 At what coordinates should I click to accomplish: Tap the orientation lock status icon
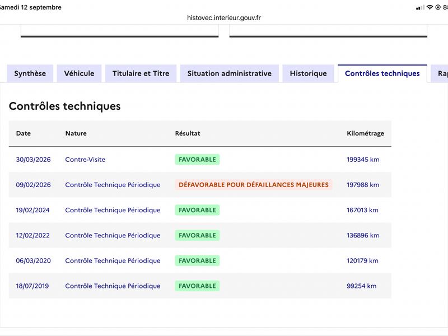pos(438,7)
